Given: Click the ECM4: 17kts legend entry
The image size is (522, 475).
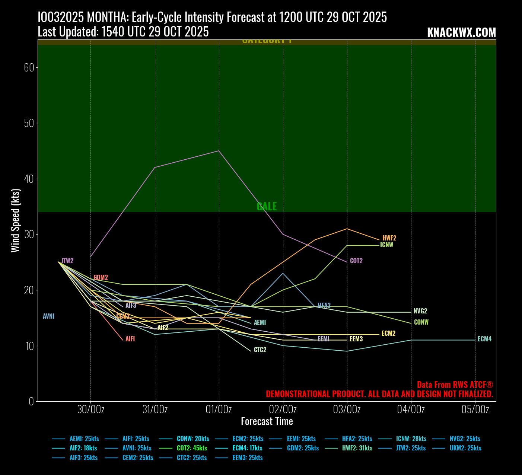Looking at the screenshot, I should 247,448.
